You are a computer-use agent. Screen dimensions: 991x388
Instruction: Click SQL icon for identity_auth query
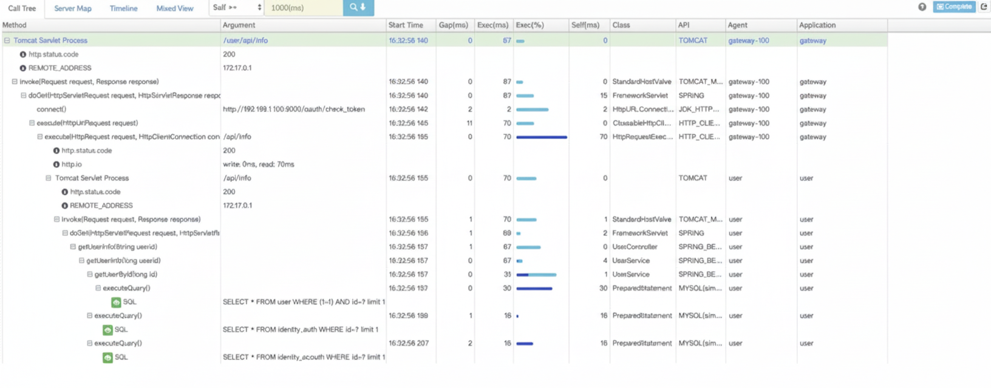(x=107, y=330)
